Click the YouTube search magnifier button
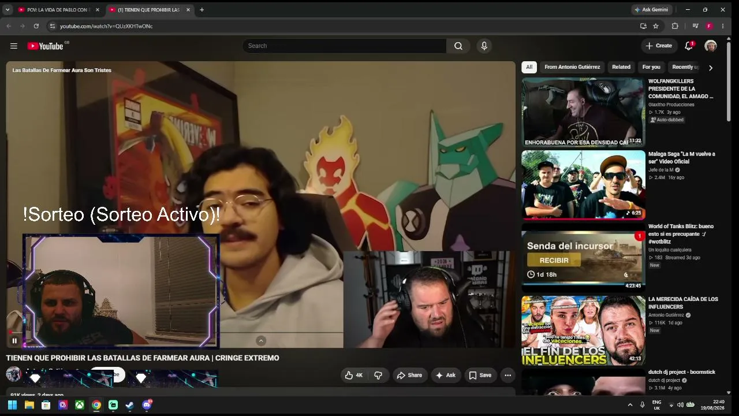 pos(458,46)
